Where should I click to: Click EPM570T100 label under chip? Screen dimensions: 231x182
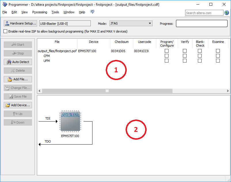pos(70,136)
